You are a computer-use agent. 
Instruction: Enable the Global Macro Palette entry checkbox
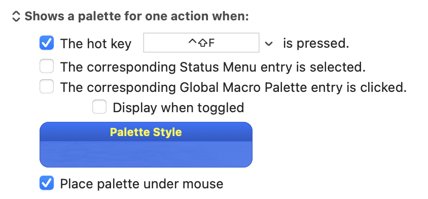[x=47, y=86]
